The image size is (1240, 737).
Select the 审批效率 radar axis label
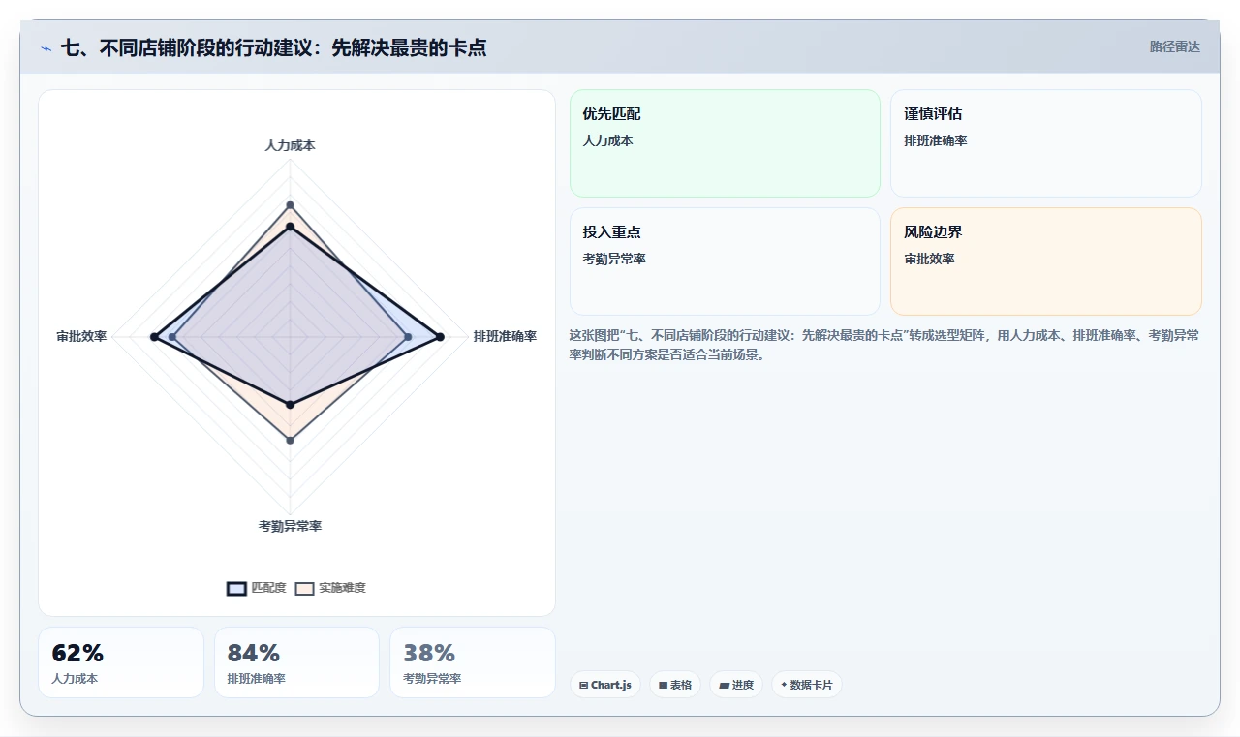click(81, 336)
